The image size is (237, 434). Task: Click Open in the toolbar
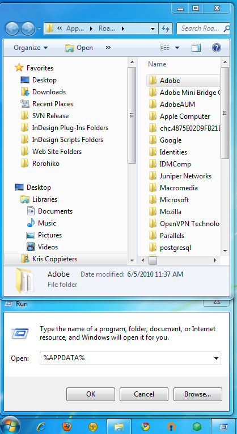79,48
